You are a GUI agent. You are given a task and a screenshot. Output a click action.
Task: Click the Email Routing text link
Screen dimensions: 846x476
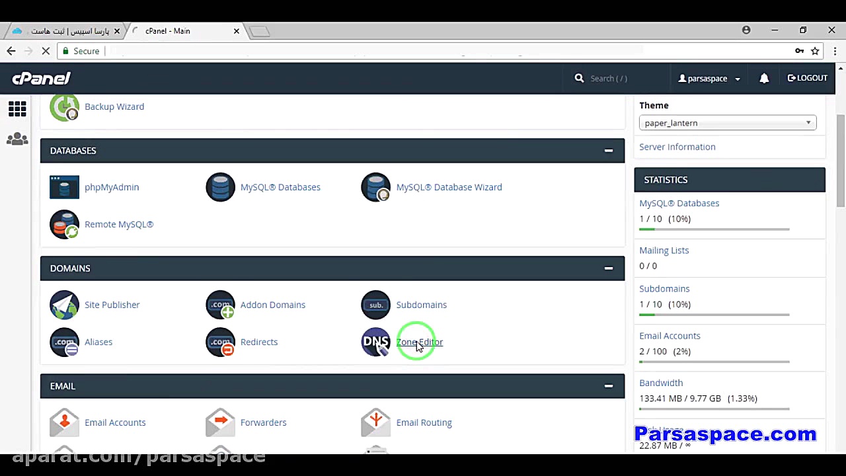pyautogui.click(x=424, y=422)
